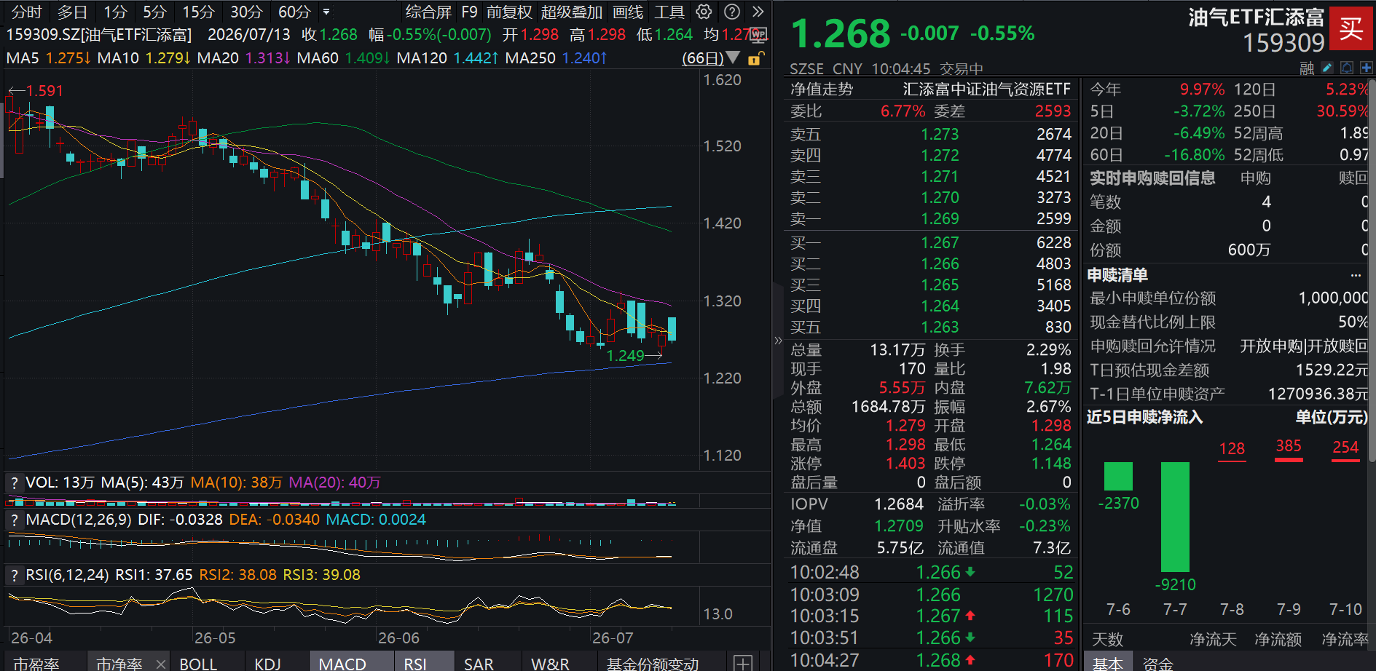This screenshot has width=1376, height=671.
Task: Click the red Buy (买) button
Action: (1351, 28)
